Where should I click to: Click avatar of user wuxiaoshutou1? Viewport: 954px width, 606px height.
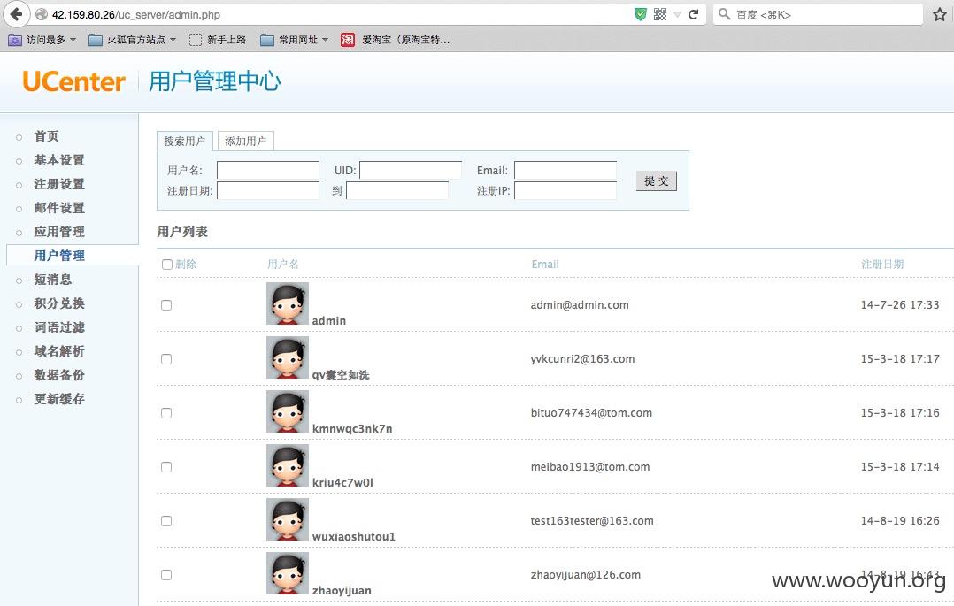[x=287, y=519]
